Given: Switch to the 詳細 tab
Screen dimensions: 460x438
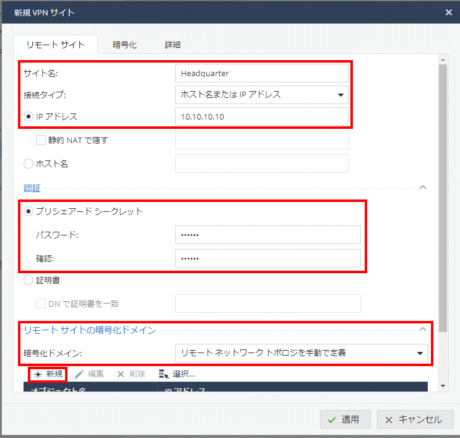Looking at the screenshot, I should pos(173,45).
